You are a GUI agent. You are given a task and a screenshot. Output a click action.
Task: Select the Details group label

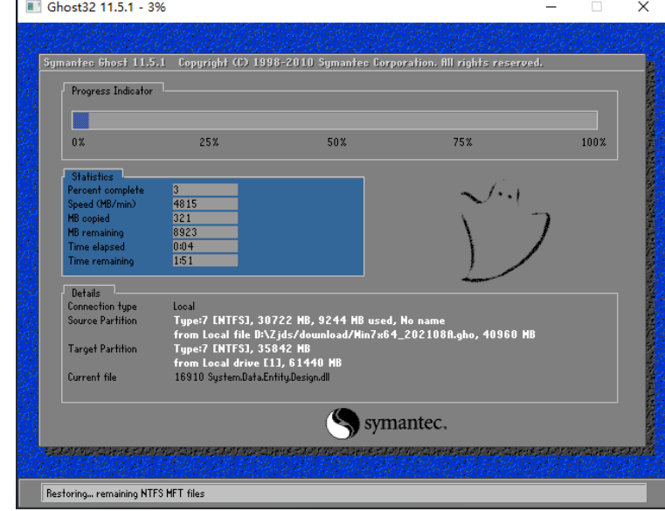[87, 293]
